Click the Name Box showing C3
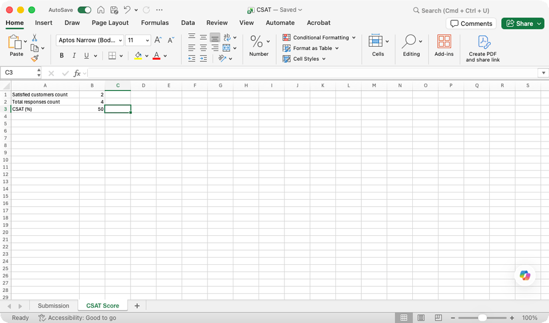Screen dimensions: 549x323 19,72
